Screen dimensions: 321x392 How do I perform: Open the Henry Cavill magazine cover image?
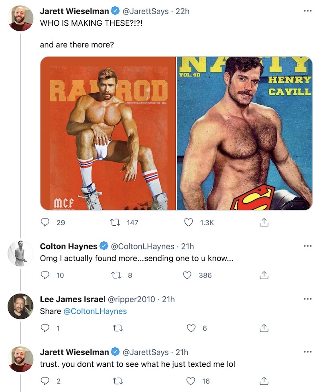pyautogui.click(x=244, y=133)
